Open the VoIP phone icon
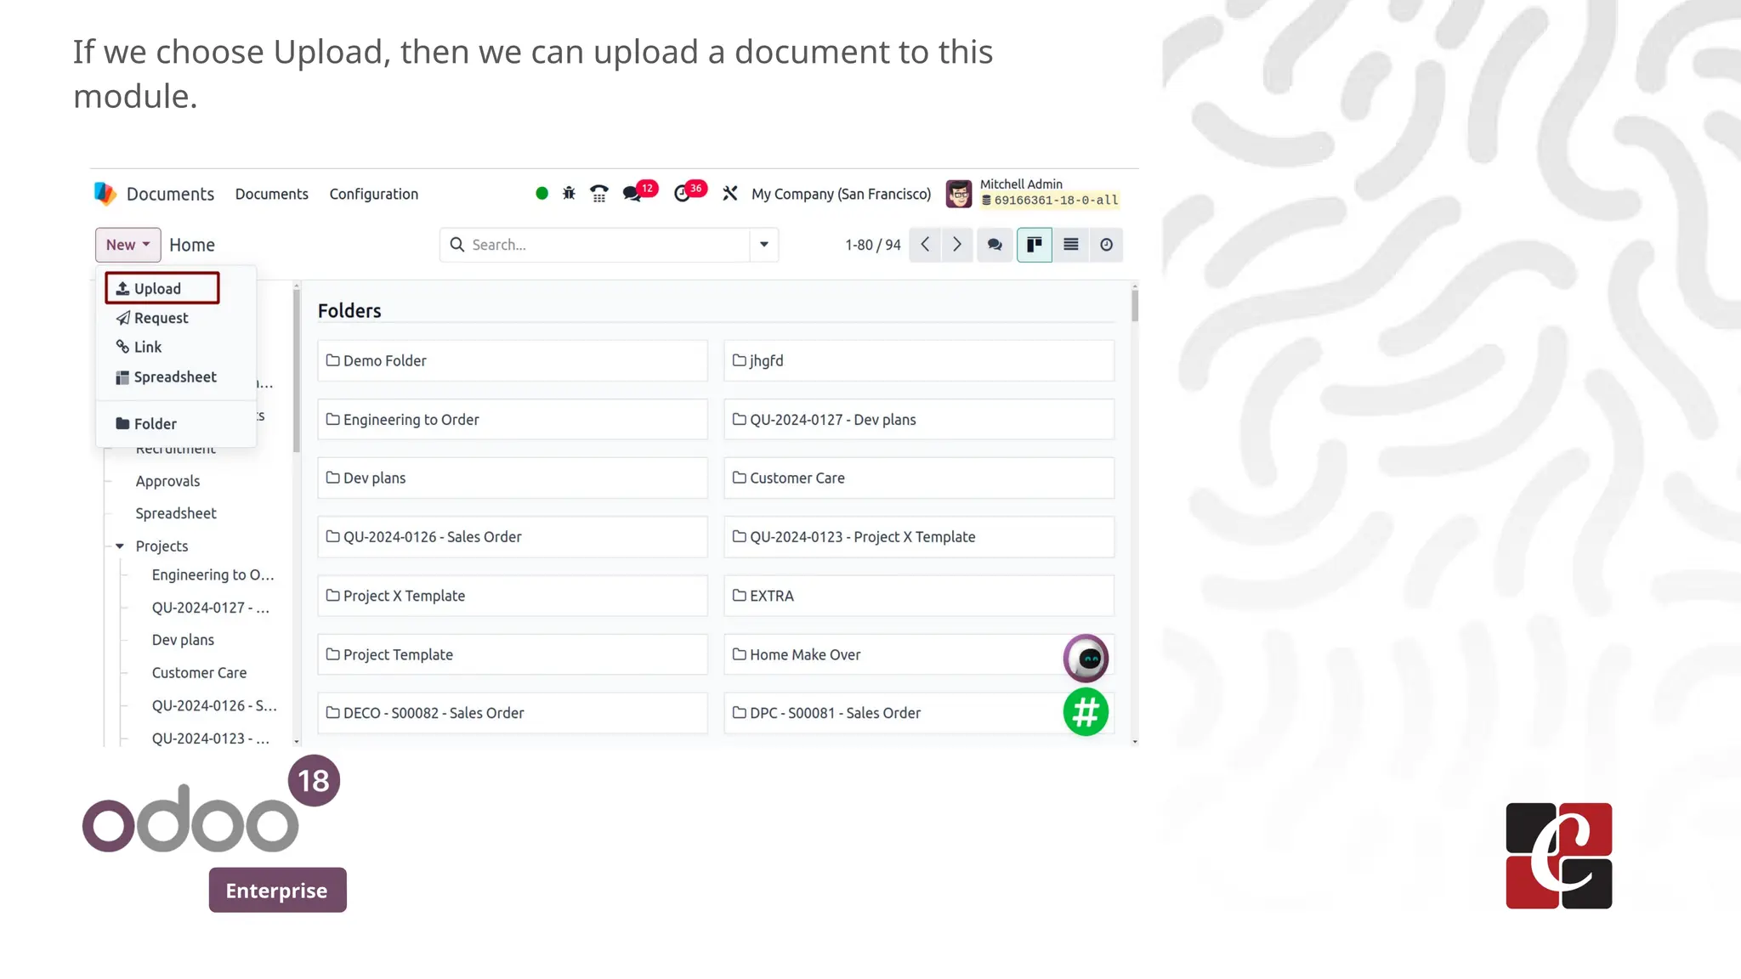 (x=599, y=194)
